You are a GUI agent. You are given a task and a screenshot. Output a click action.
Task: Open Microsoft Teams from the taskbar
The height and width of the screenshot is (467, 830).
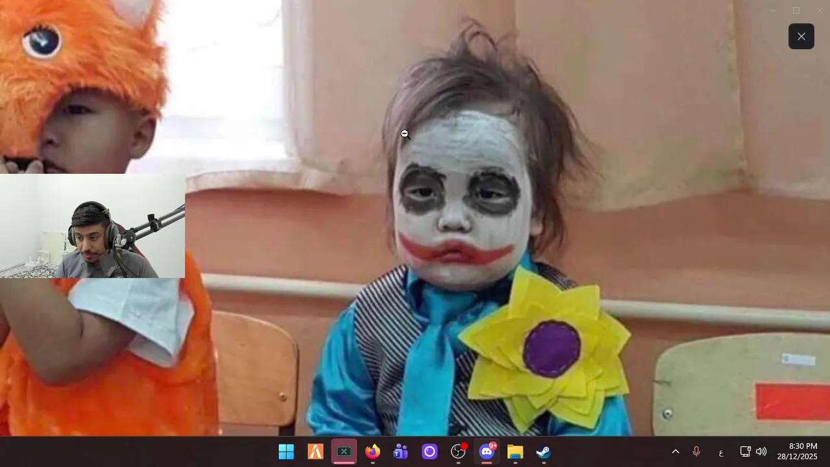click(401, 451)
